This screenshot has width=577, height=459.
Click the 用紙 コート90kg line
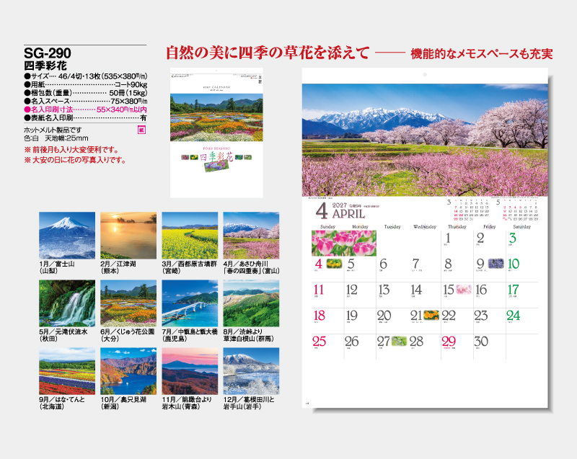click(85, 85)
